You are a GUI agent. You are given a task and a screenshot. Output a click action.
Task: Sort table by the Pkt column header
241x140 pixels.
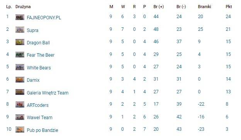pyautogui.click(x=229, y=7)
